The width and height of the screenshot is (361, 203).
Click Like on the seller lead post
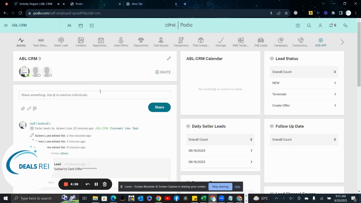click(127, 128)
